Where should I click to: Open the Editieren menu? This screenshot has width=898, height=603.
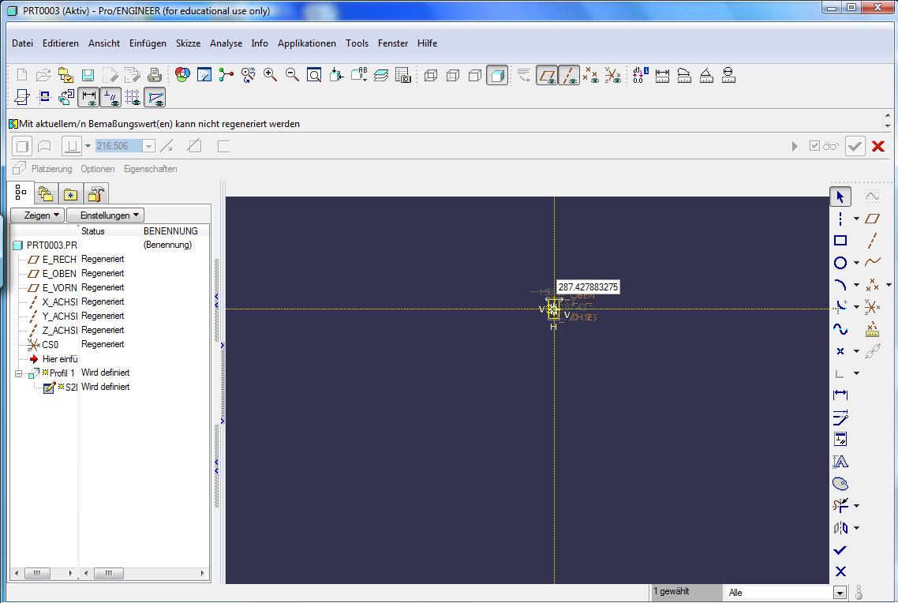point(61,43)
